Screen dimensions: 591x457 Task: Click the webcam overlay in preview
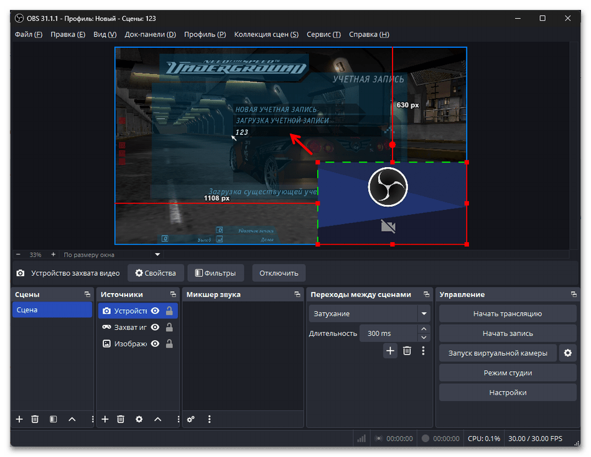coord(393,204)
